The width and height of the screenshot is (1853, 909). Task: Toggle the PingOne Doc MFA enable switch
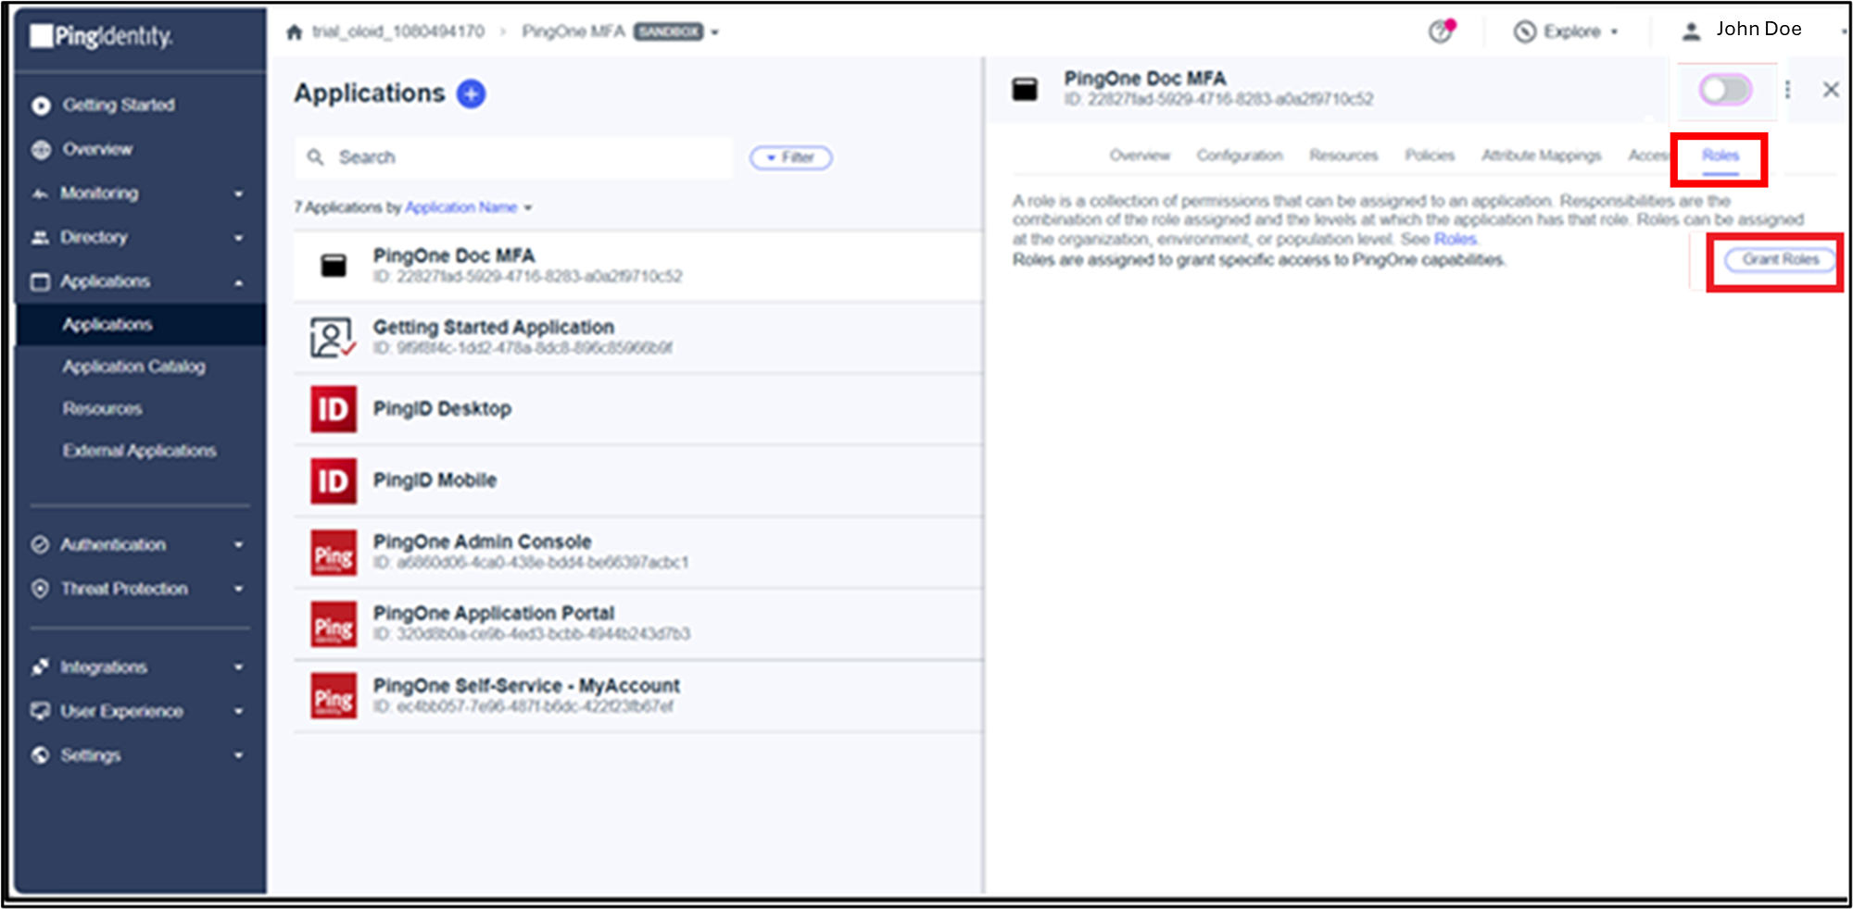click(x=1724, y=90)
